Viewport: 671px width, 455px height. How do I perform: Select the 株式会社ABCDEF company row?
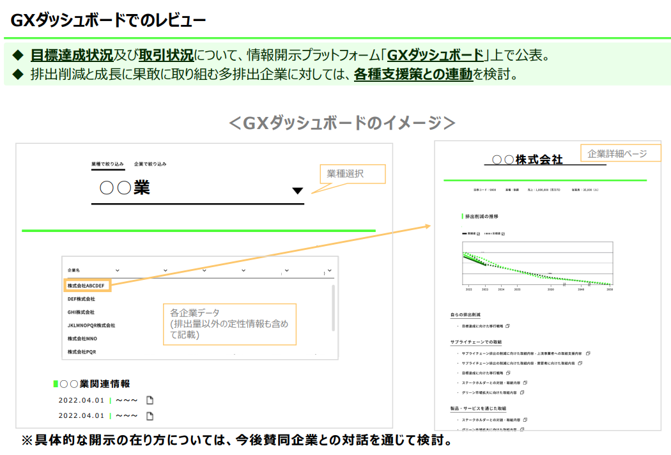point(88,286)
